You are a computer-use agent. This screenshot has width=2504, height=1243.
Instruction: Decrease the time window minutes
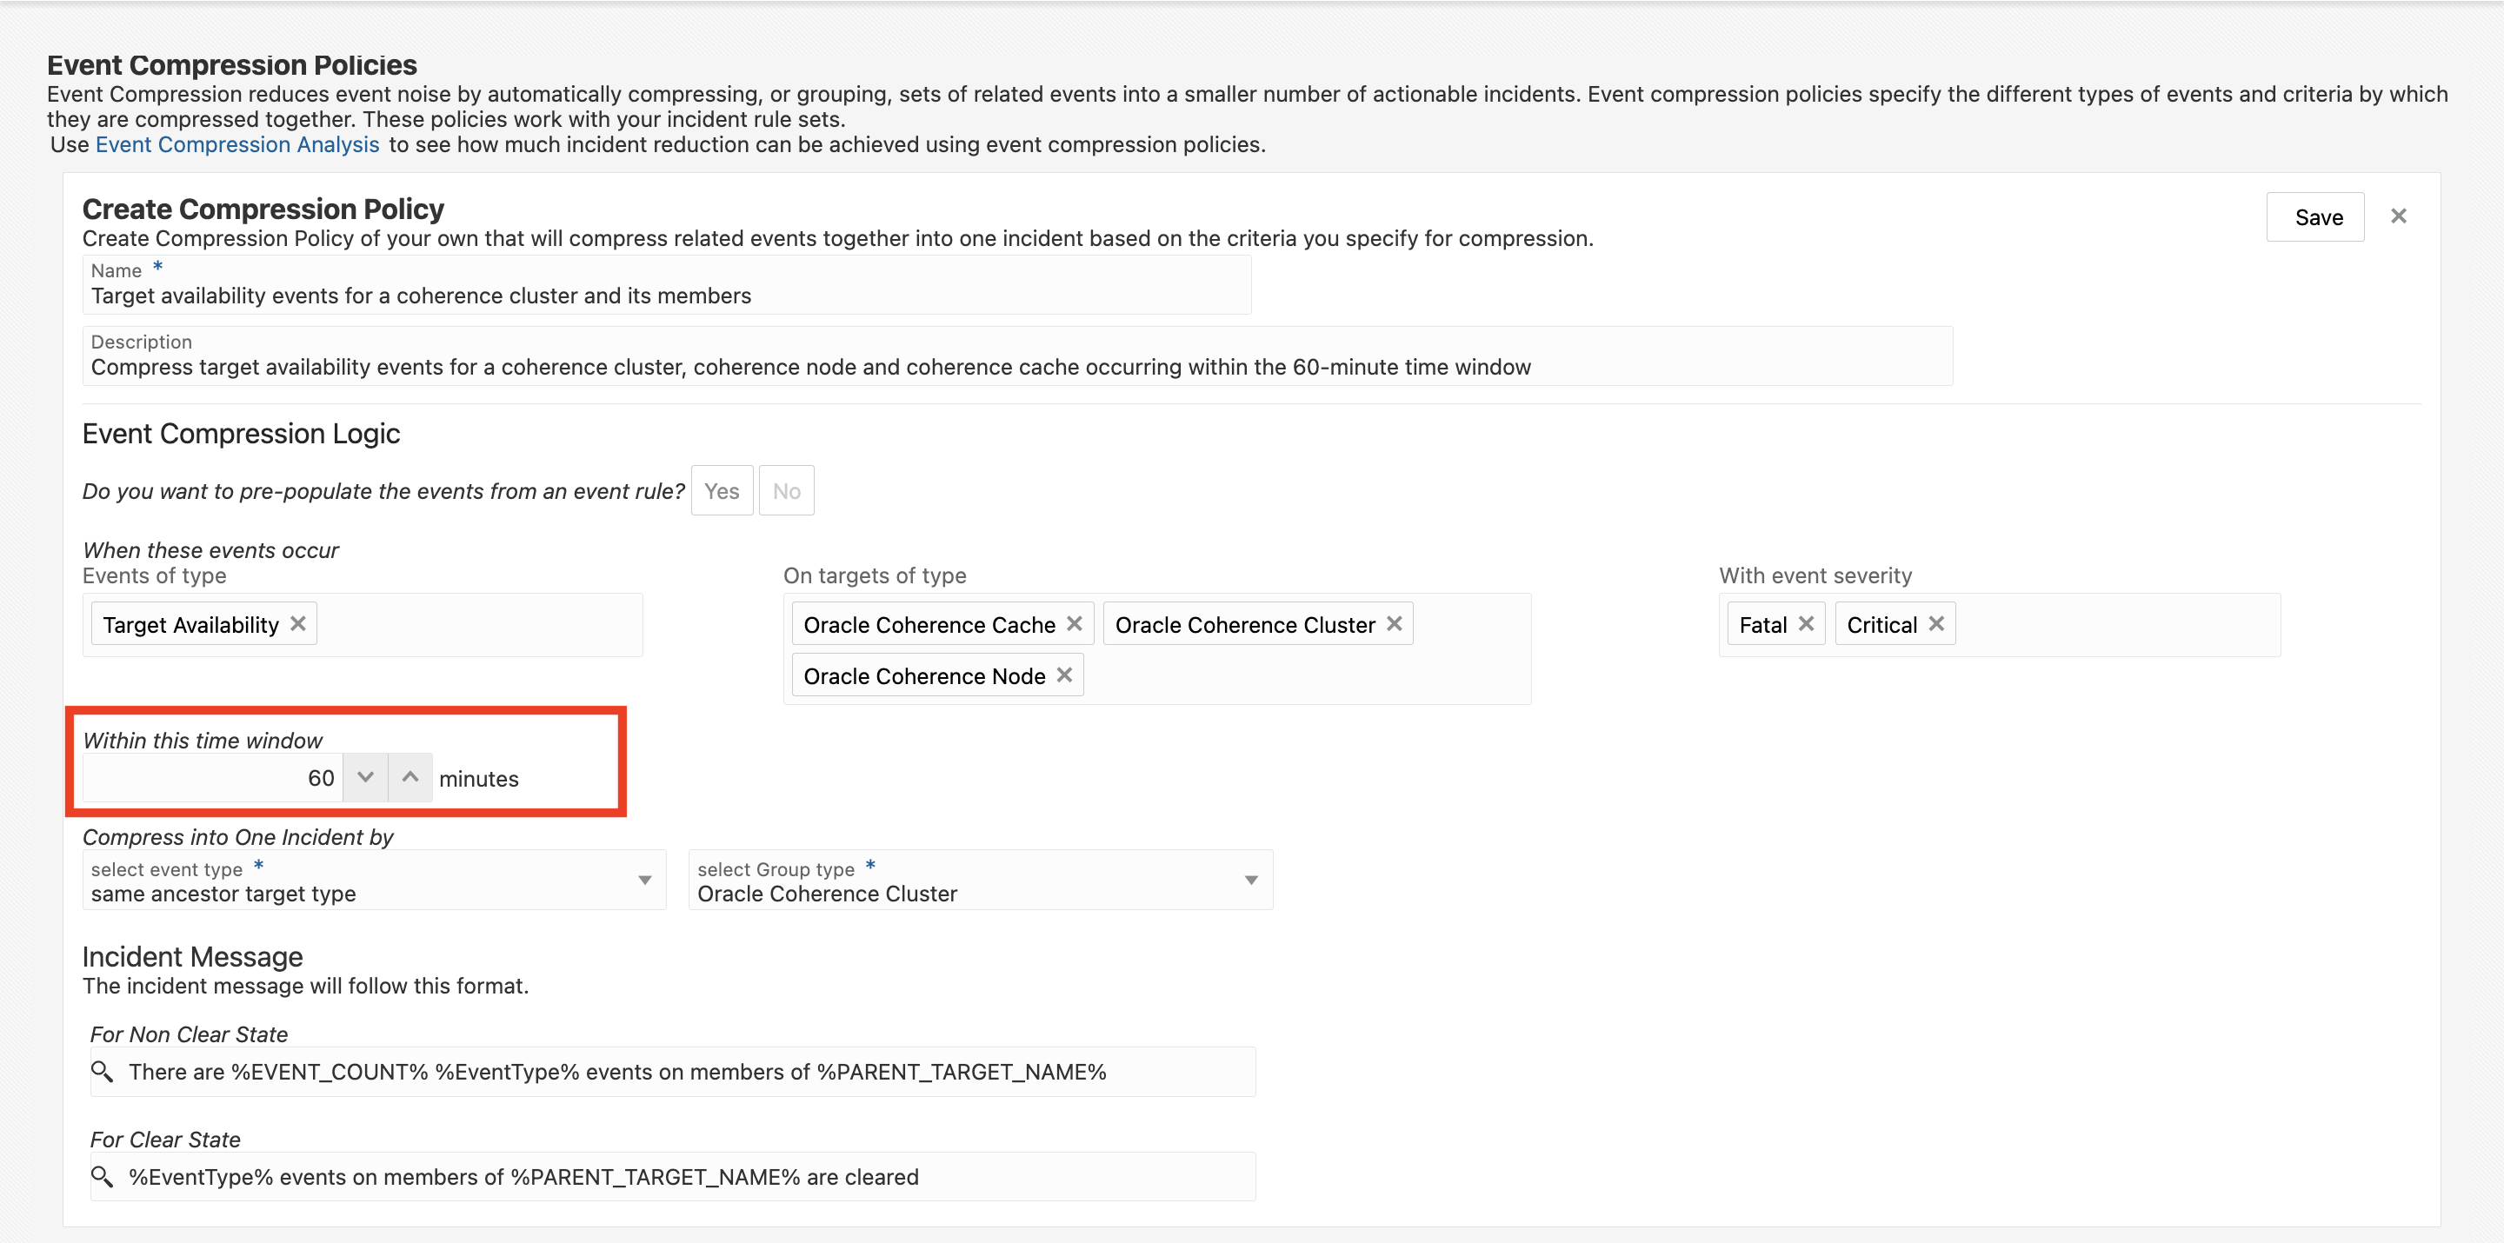[365, 777]
